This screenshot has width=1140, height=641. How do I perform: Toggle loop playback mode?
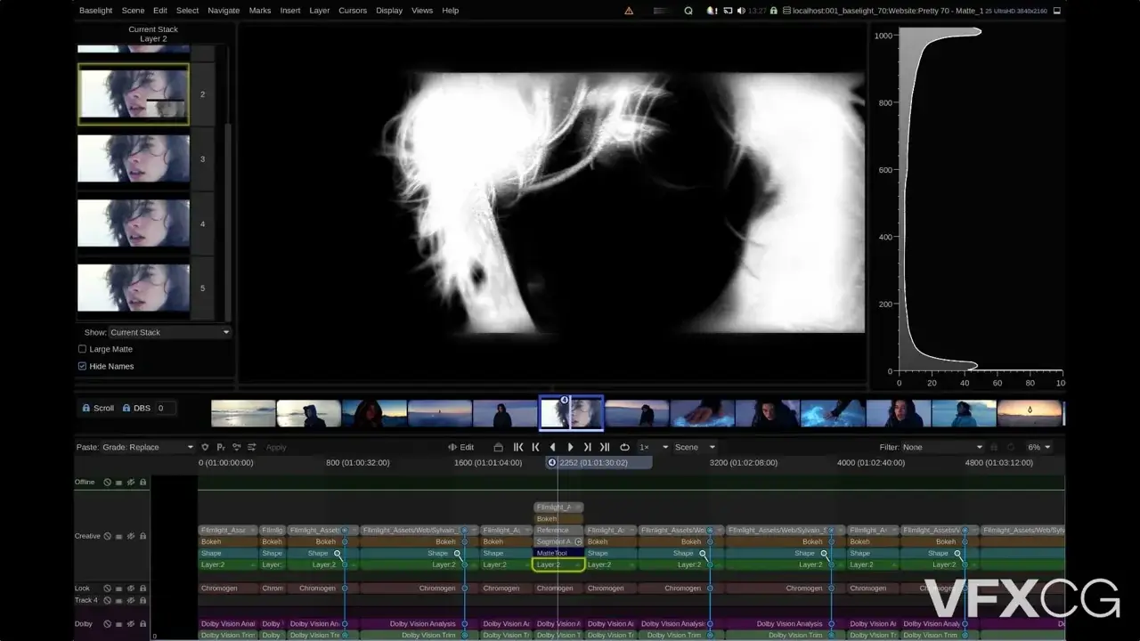click(624, 447)
